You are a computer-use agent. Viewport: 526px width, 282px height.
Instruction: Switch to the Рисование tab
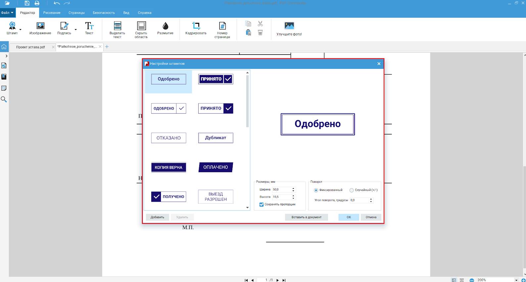tap(52, 13)
